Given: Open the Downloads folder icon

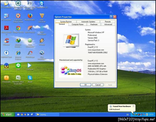Looking at the screenshot, I should [6, 79].
